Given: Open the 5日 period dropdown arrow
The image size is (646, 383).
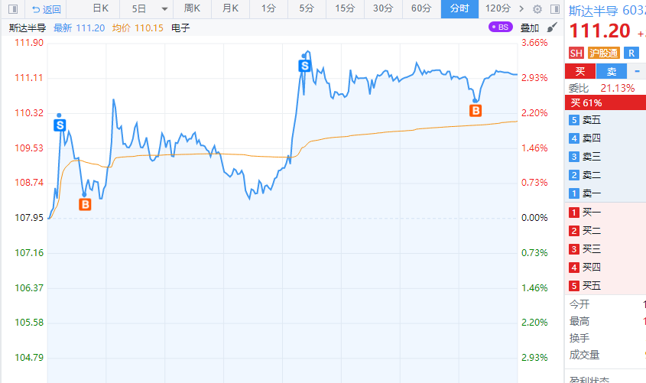Looking at the screenshot, I should [164, 9].
